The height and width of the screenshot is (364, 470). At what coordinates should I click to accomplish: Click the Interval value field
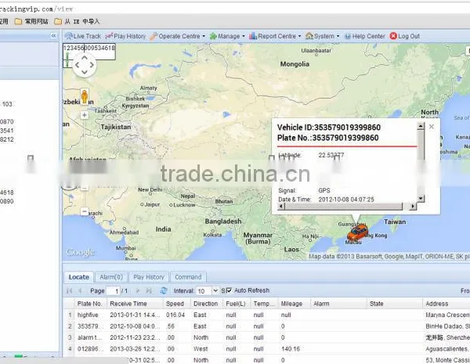204,291
